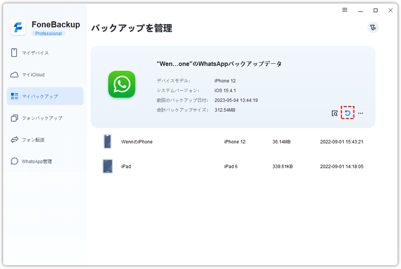The width and height of the screenshot is (401, 269).
Task: Click the WhatsAppバックアップデータ title
Action: [219, 64]
